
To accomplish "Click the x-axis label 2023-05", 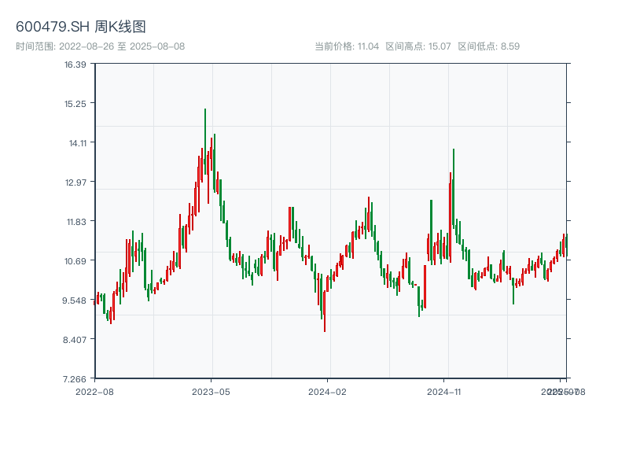I will point(211,392).
